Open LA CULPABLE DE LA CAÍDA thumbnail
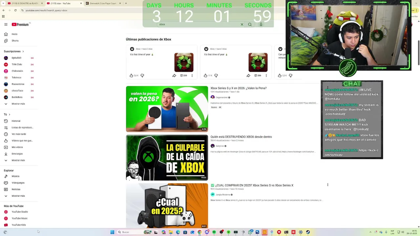420x236 pixels. [167, 158]
